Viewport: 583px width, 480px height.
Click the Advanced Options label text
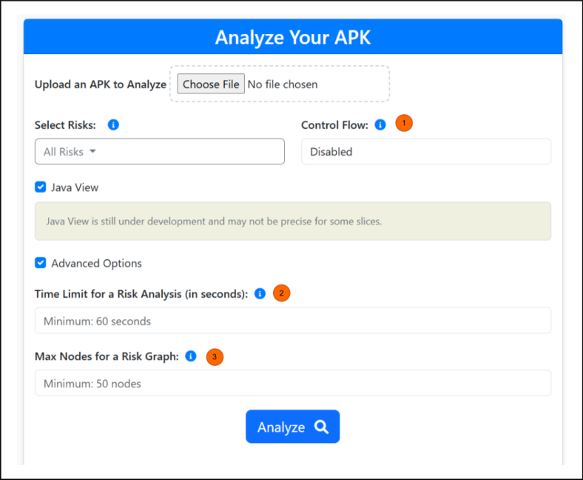(x=96, y=263)
